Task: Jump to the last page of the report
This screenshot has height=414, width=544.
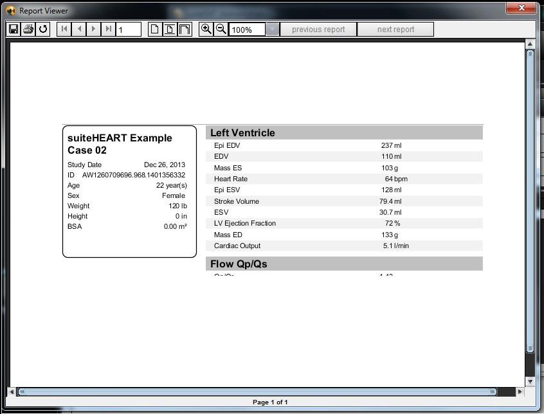Action: click(x=109, y=29)
